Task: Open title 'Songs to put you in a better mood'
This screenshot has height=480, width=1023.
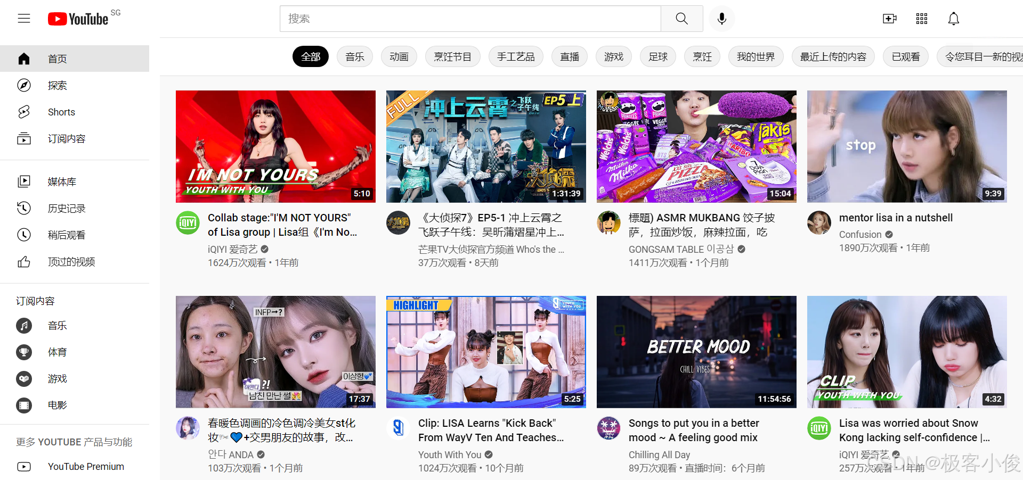Action: (694, 430)
